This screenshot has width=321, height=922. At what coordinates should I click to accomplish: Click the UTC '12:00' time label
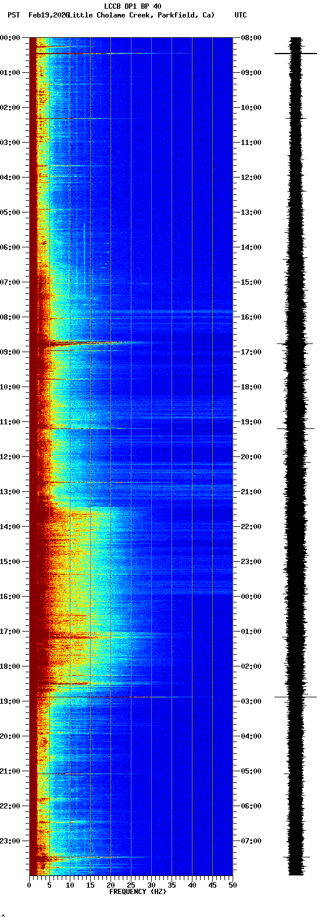point(251,178)
